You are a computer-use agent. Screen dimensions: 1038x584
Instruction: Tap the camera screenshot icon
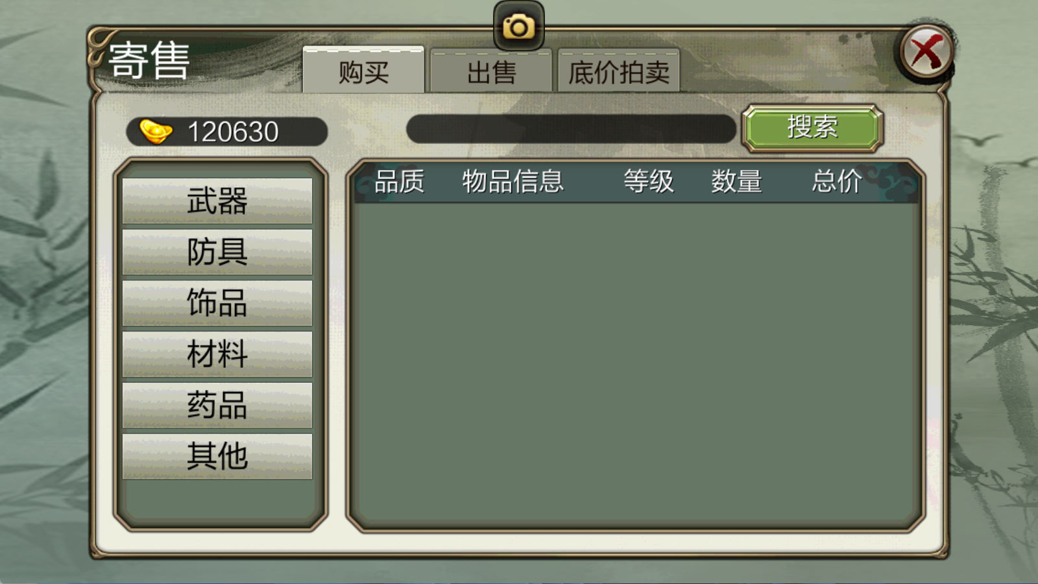click(x=518, y=27)
